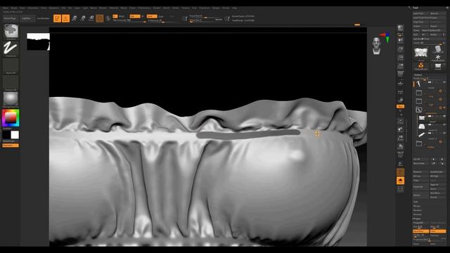
Task: Activate the Draw mode button
Action: pos(65,18)
